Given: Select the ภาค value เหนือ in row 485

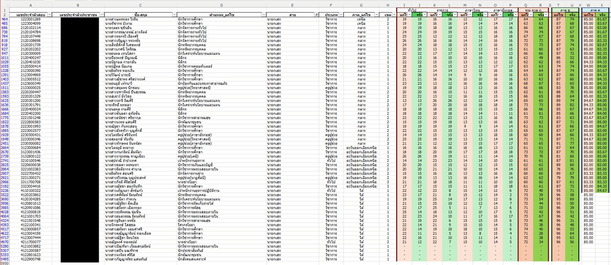Looking at the screenshot, I should click(361, 23).
